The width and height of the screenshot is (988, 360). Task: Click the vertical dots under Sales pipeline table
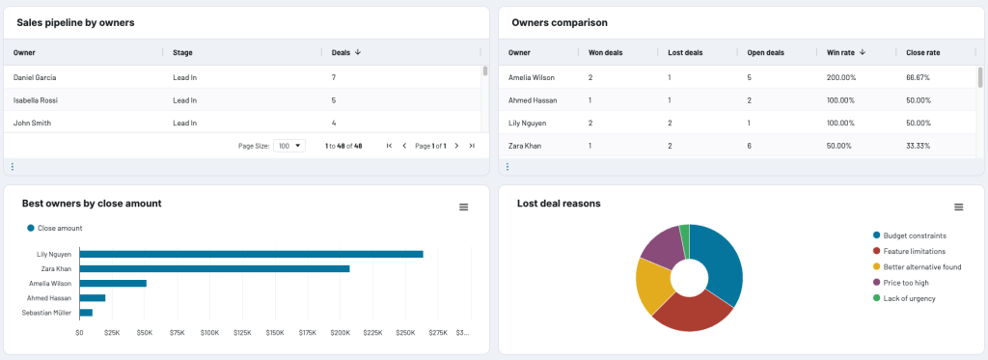coord(12,167)
